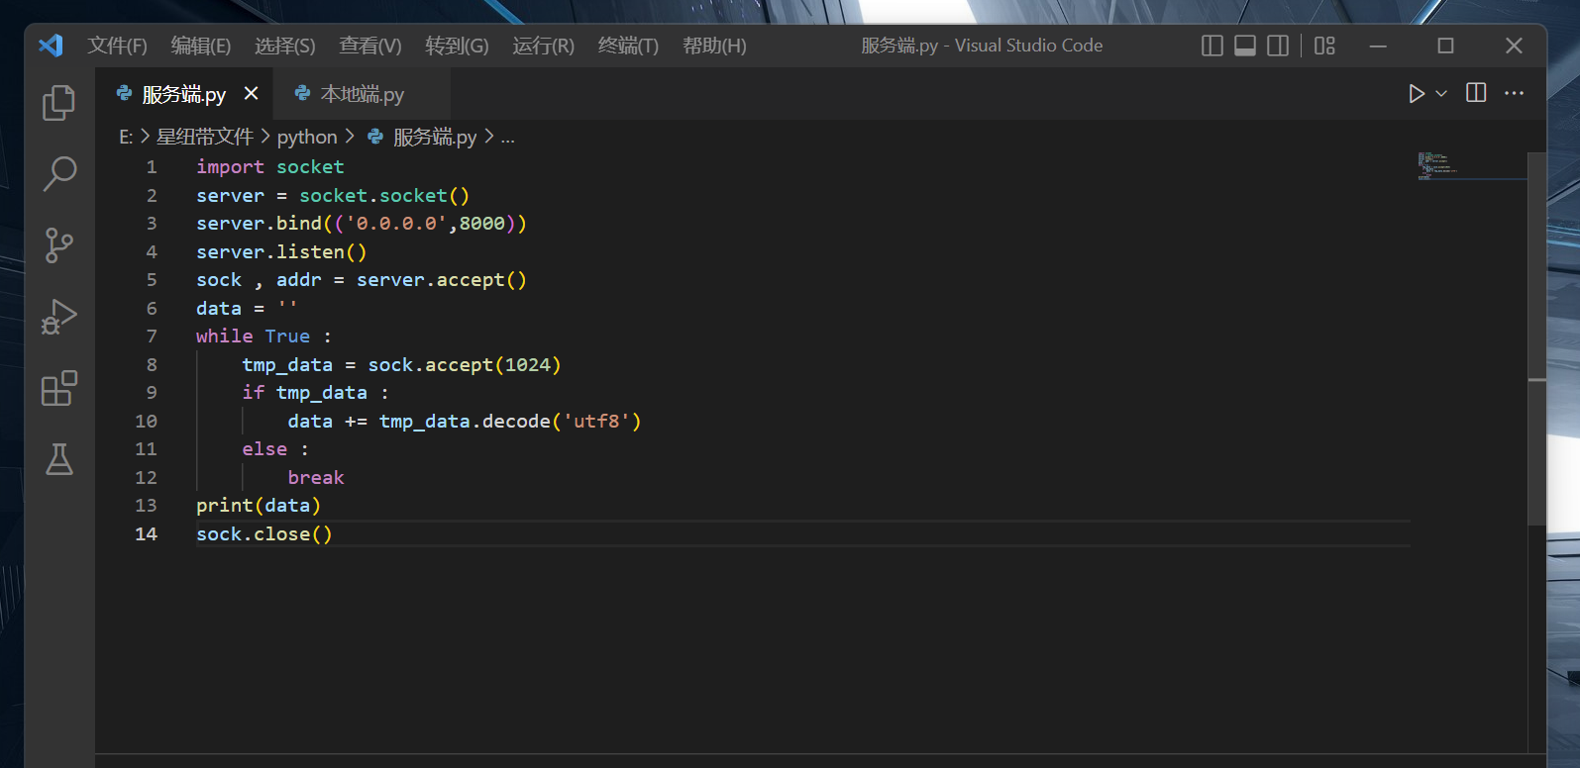
Task: Open the 帮助(H) menu
Action: 714,46
